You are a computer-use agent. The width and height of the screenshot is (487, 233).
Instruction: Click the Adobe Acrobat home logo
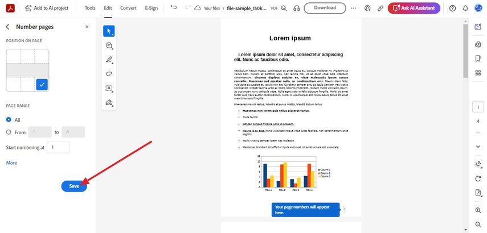coord(11,8)
